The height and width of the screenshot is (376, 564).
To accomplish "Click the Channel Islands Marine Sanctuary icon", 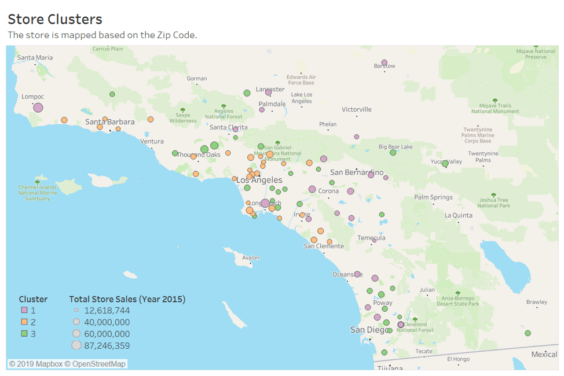I will (38, 182).
